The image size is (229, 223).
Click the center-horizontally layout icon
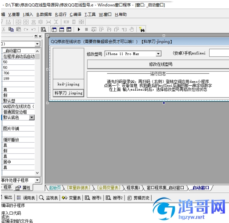click(18, 22)
